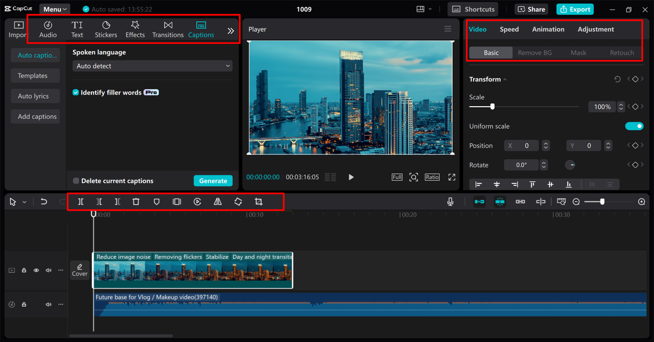This screenshot has width=654, height=342.
Task: Add a marker with the shield icon
Action: click(x=157, y=202)
